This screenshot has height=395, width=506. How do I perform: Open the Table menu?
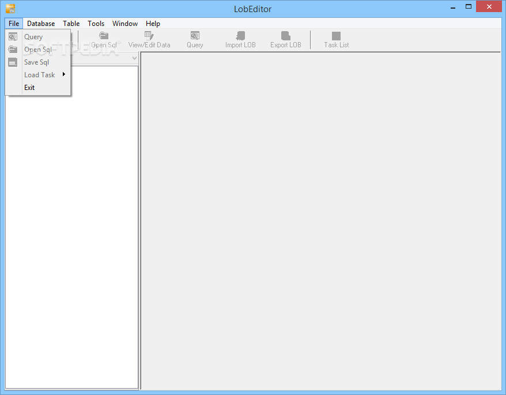71,24
